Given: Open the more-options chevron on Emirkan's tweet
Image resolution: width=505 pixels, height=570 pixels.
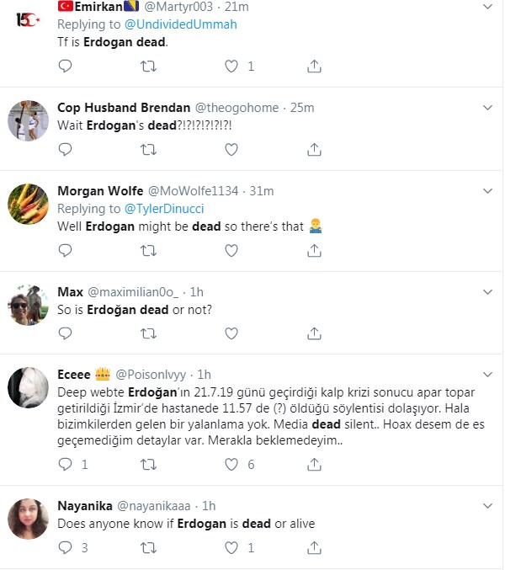Looking at the screenshot, I should [487, 7].
